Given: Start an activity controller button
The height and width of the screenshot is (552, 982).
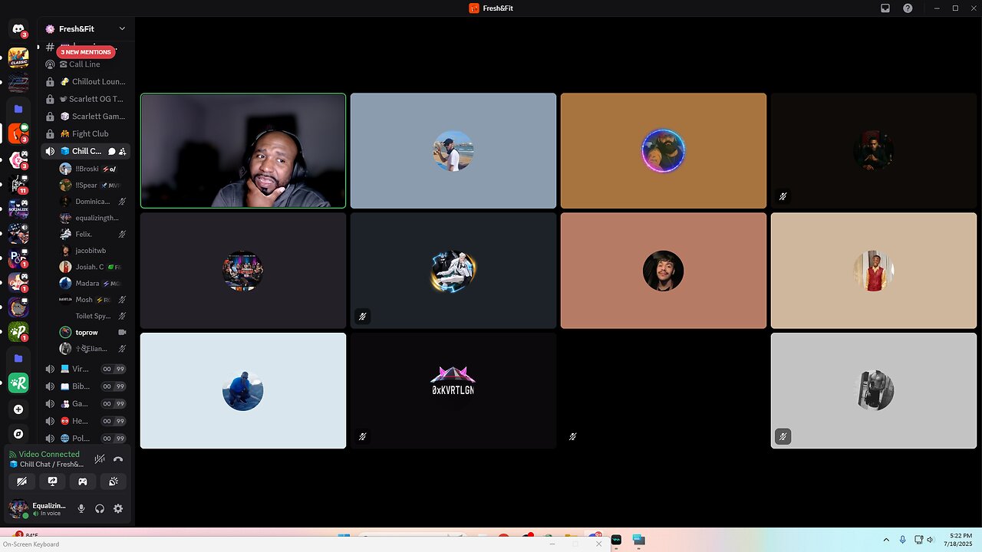Looking at the screenshot, I should click(x=83, y=481).
